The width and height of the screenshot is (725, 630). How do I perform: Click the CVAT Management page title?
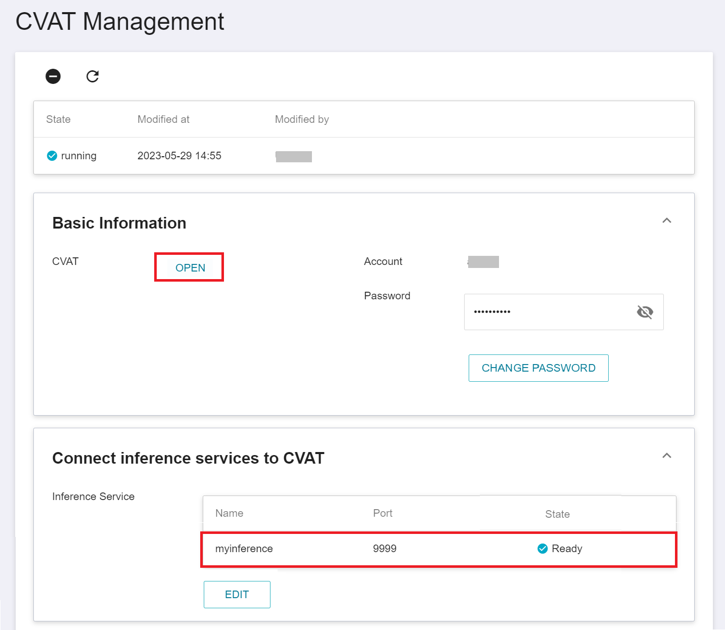[120, 22]
